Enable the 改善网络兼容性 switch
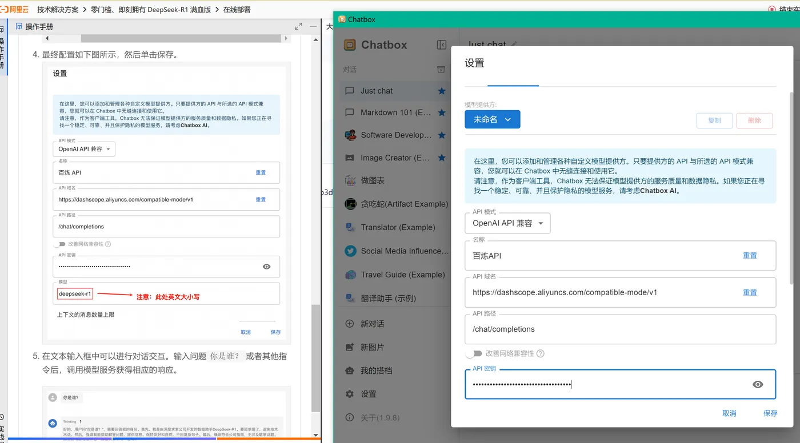800x443 pixels. click(474, 353)
